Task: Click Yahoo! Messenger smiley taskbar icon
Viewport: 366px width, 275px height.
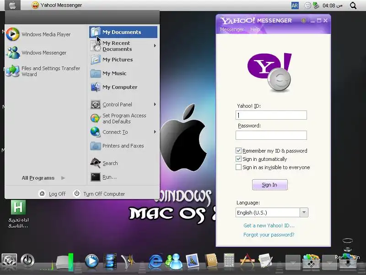Action: point(35,5)
